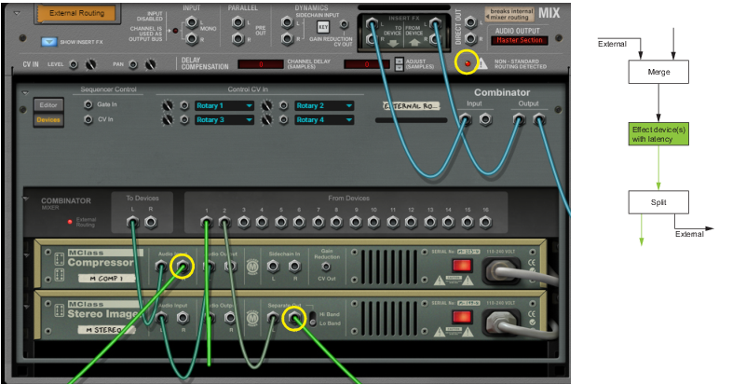Viewport: 746px width, 384px height.
Task: Increase the delay Adjust samples stepper up
Action: 400,61
